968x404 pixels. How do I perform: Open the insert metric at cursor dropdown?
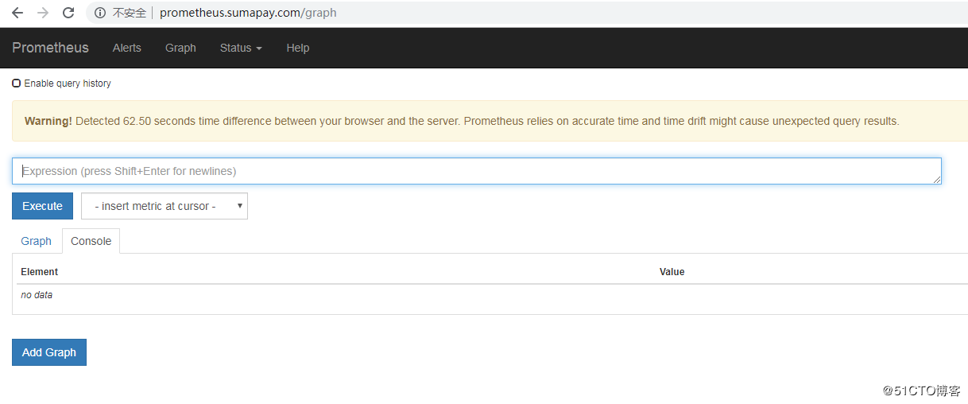(x=165, y=206)
